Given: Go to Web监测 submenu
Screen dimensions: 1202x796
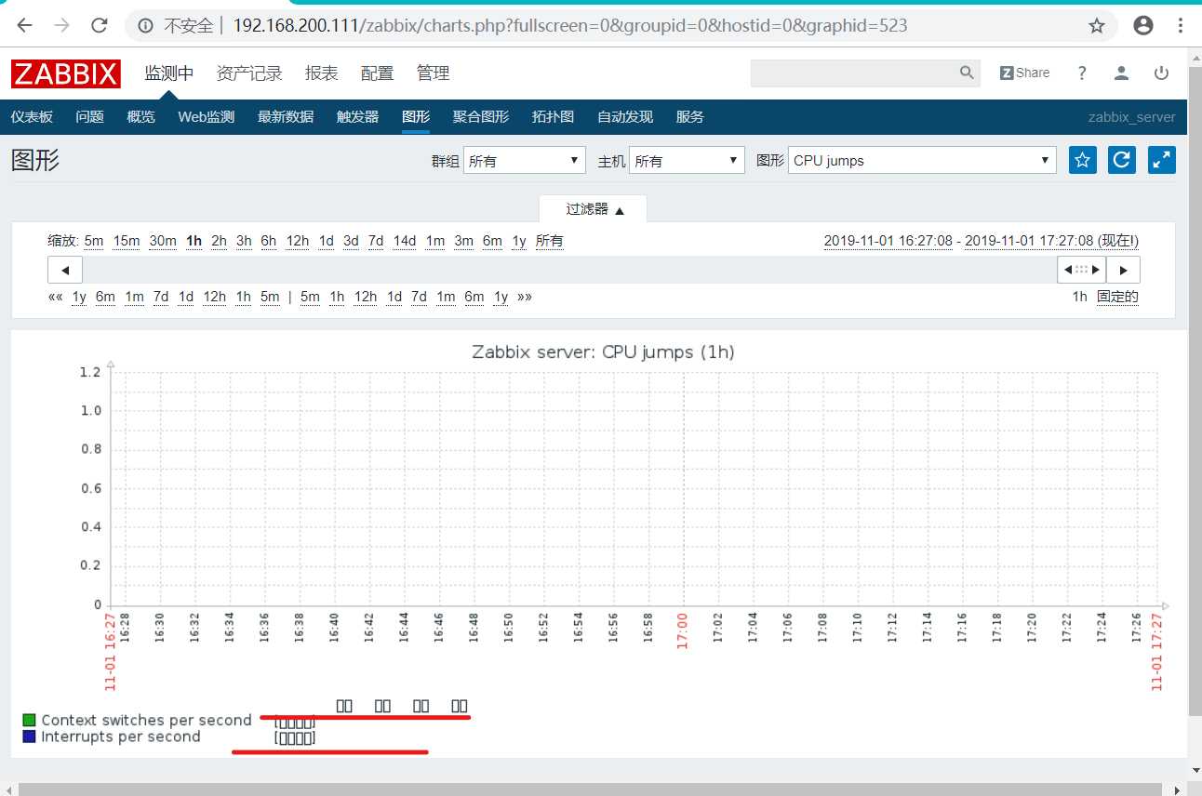Looking at the screenshot, I should pyautogui.click(x=206, y=117).
